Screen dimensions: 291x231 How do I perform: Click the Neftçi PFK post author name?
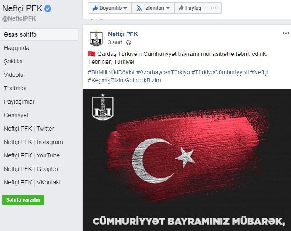point(123,34)
